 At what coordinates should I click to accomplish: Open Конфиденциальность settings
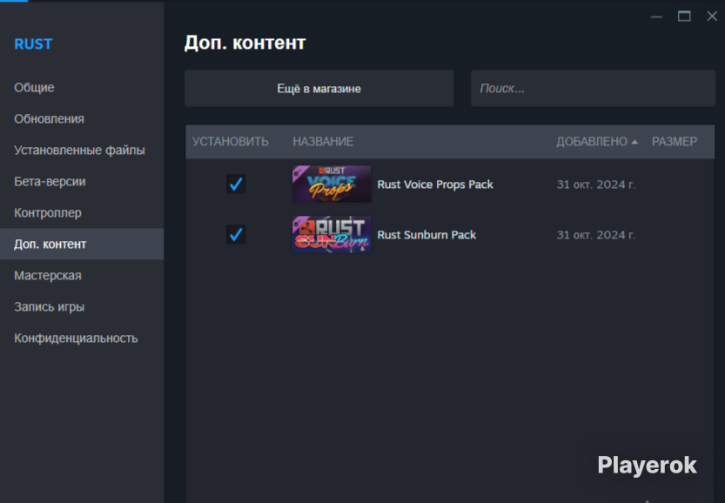click(x=76, y=339)
